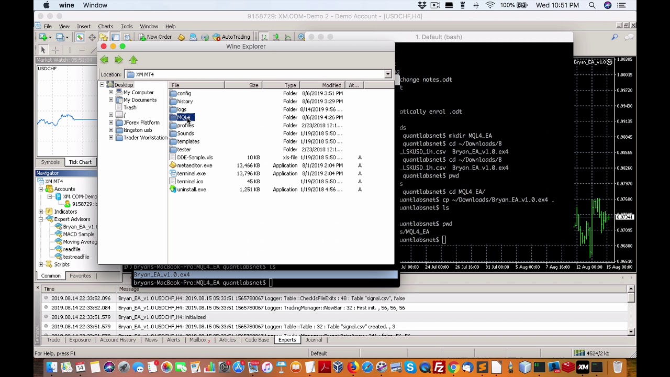
Task: Select the cursor arrow tool
Action: point(43,50)
